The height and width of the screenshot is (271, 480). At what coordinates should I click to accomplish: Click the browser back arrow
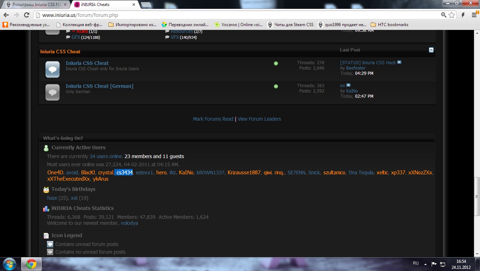pos(6,15)
